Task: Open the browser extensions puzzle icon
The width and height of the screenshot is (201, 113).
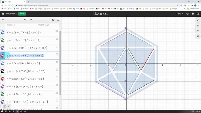Action: coord(192,6)
